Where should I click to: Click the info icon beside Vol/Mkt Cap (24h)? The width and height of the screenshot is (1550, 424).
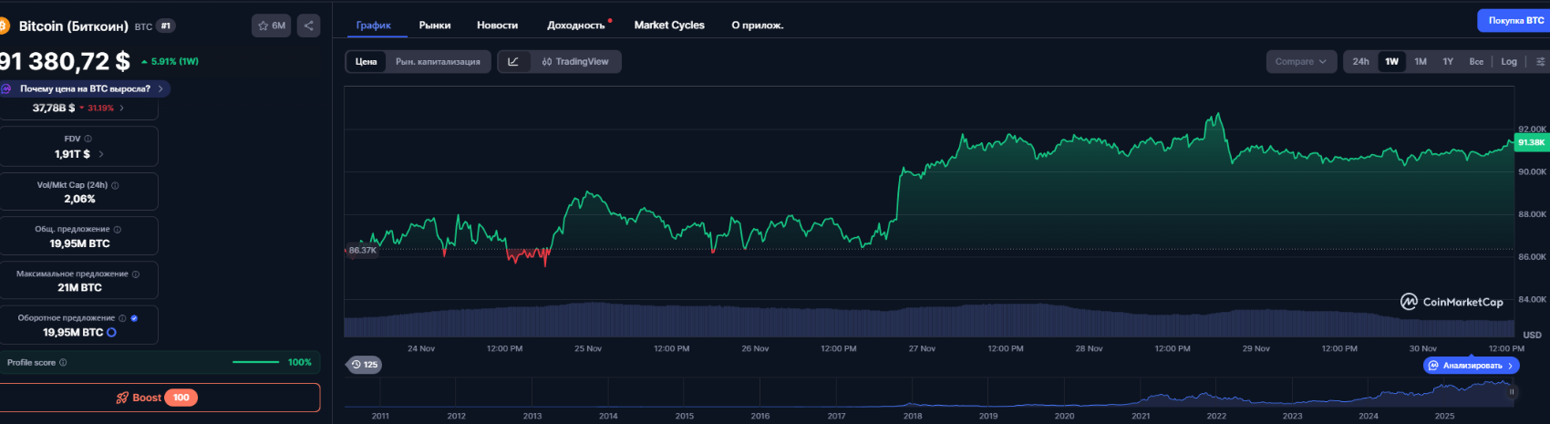point(115,185)
